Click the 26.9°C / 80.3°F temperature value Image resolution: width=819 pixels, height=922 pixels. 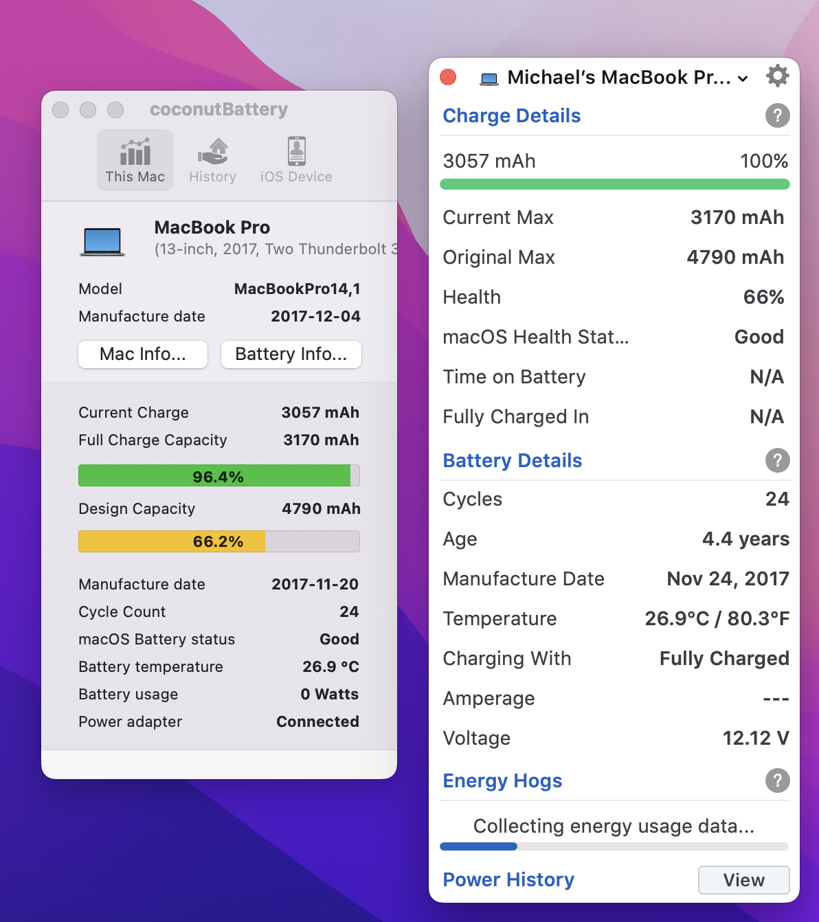717,618
